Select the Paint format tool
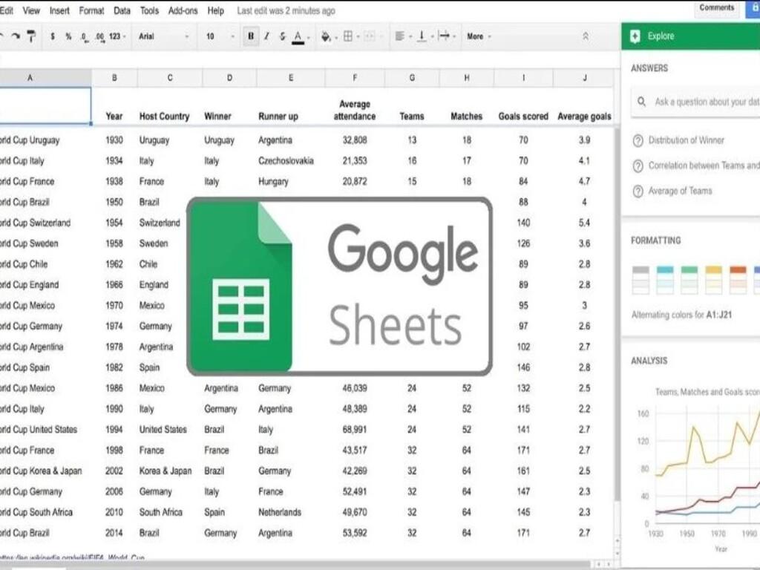The width and height of the screenshot is (760, 570). point(32,36)
